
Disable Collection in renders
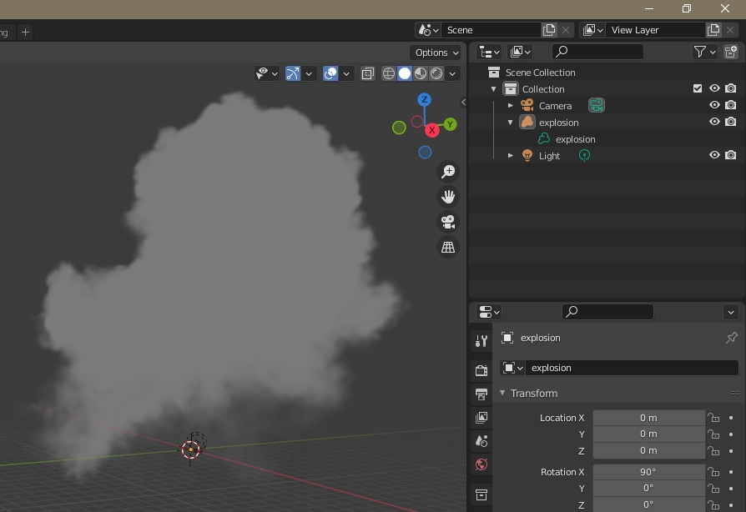(731, 88)
